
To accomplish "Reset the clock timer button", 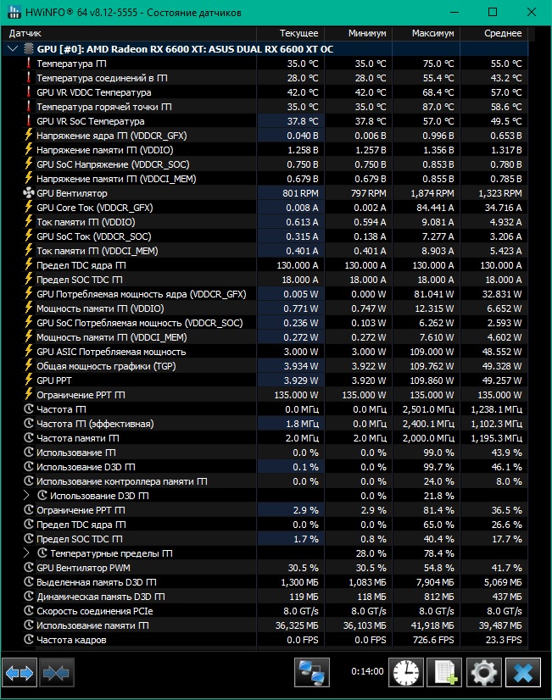I will [406, 672].
